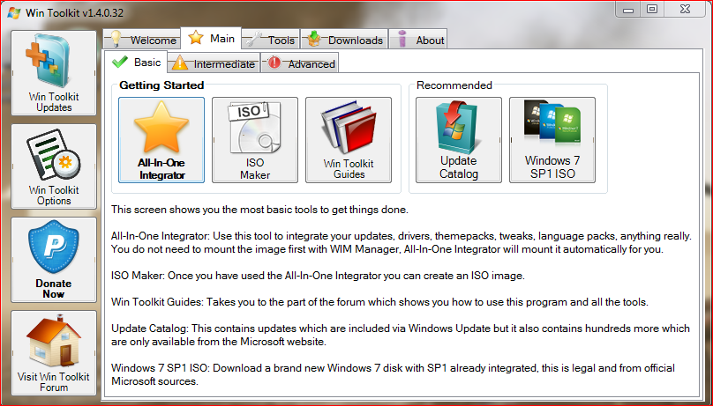Select the Basic sub-tab
Image resolution: width=713 pixels, height=406 pixels.
point(136,62)
